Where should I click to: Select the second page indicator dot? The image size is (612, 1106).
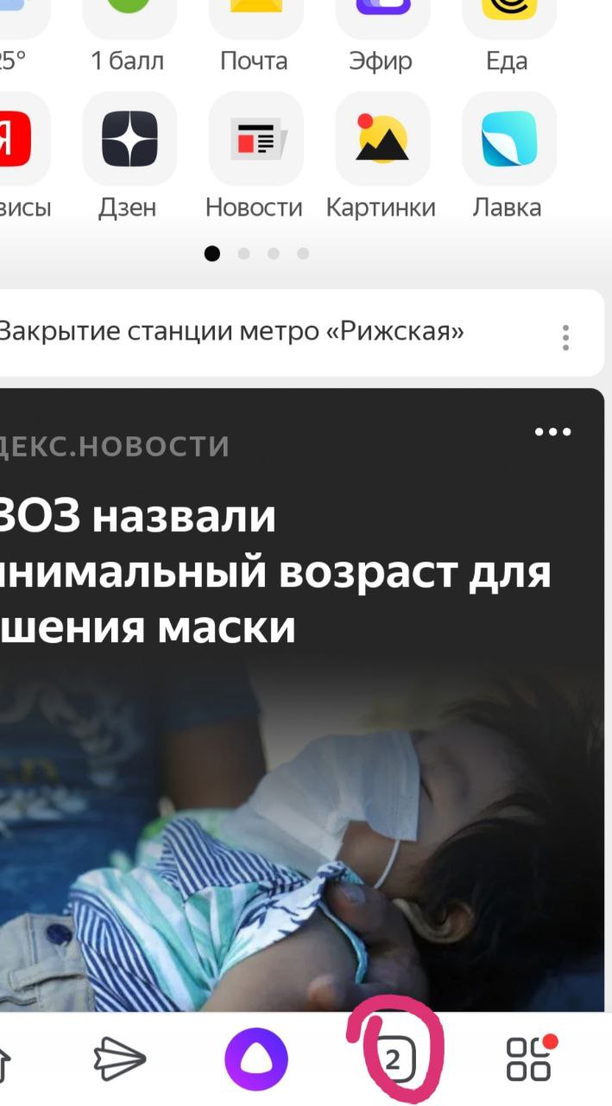[243, 253]
